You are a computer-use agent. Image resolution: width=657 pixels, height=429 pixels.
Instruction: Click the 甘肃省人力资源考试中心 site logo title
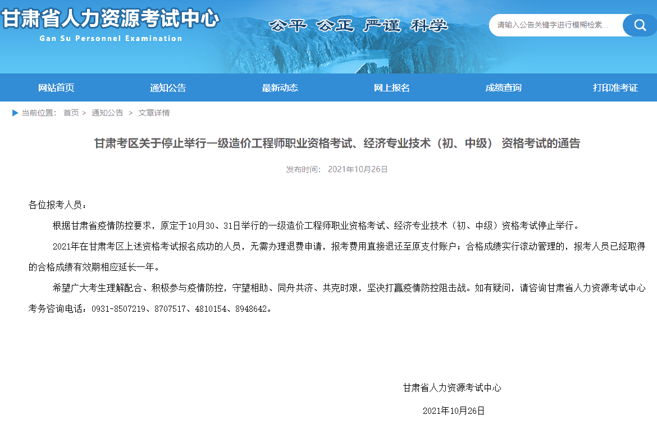111,19
